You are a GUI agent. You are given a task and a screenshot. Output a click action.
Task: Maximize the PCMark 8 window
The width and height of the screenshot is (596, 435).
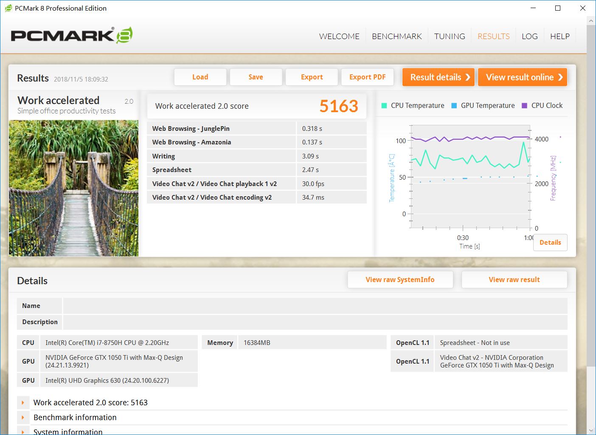click(558, 8)
